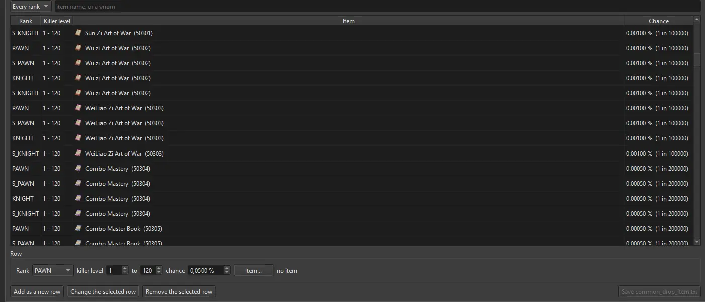
Task: Sort by the Chance column header
Action: 658,21
